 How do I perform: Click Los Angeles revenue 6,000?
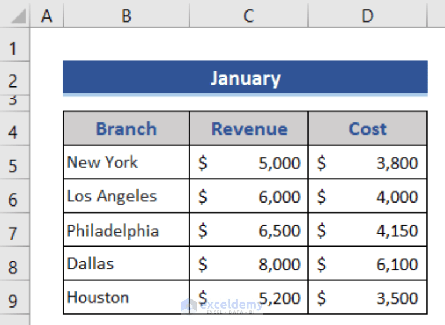[x=249, y=196]
